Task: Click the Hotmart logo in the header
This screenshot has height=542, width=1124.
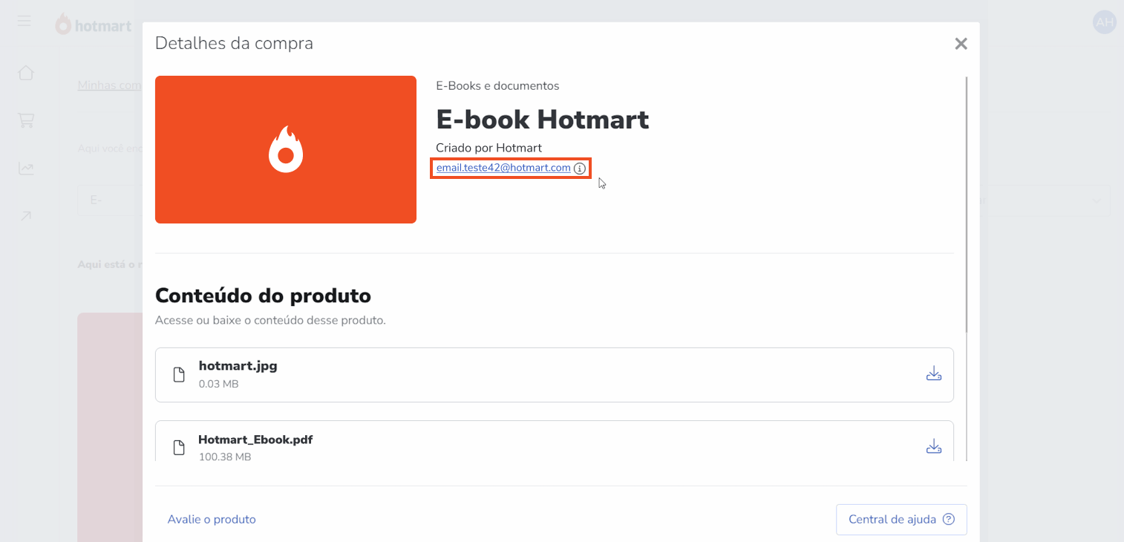Action: tap(94, 25)
